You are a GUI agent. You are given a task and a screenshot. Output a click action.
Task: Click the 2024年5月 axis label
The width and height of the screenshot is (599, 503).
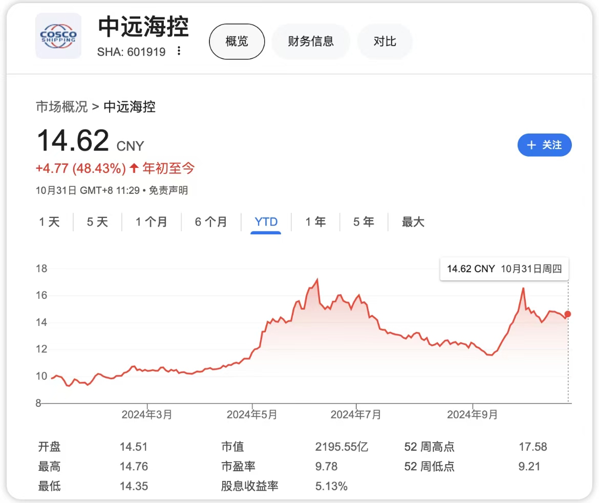[252, 414]
